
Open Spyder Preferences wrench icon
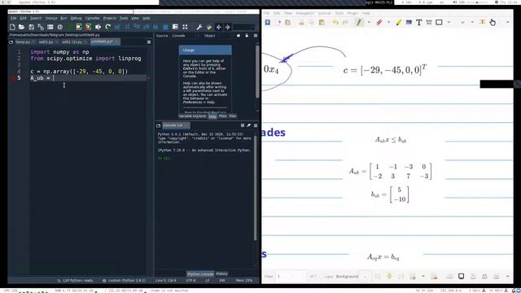[x=199, y=27]
